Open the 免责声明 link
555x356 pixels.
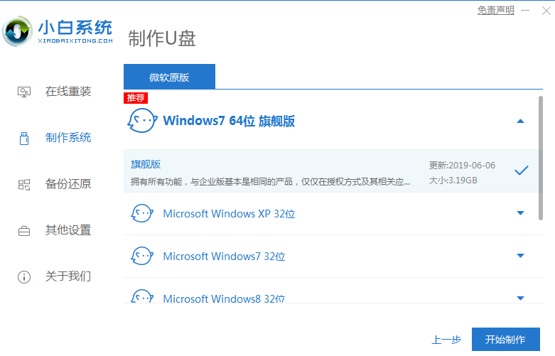point(495,11)
